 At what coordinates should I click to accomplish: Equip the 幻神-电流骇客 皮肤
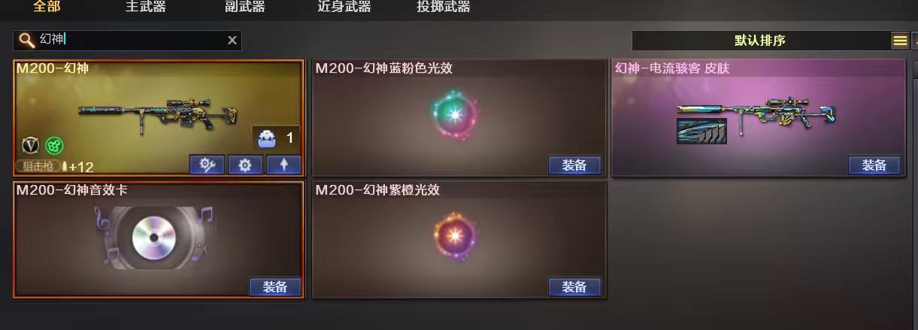[874, 165]
